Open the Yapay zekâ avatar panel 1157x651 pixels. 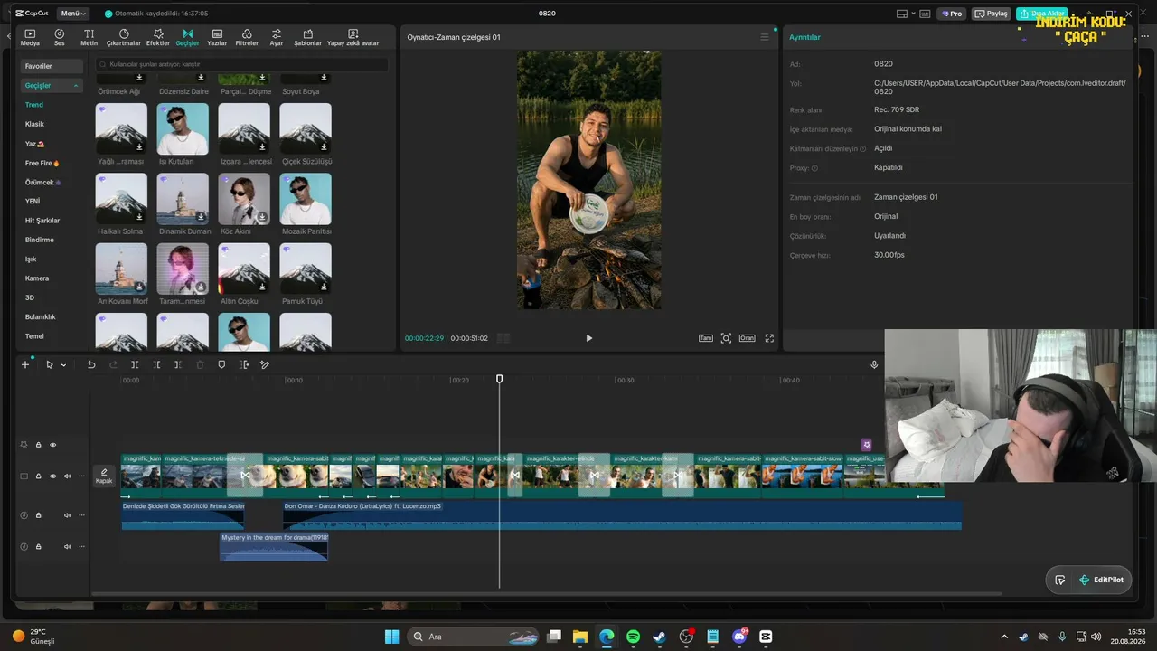pos(353,37)
